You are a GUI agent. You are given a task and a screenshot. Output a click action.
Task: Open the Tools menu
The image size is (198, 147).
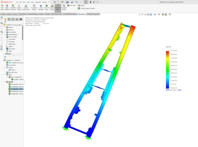pyautogui.click(x=32, y=2)
